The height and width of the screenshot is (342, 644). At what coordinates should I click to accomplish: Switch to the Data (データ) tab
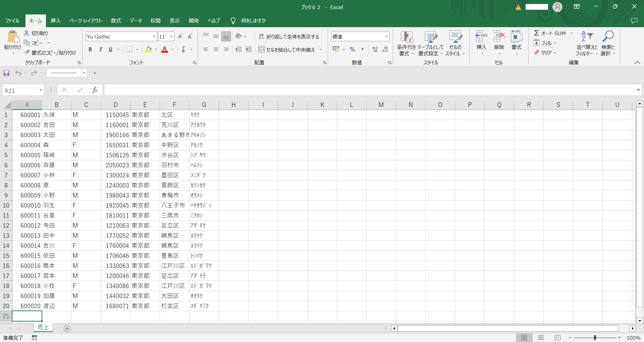pyautogui.click(x=136, y=20)
